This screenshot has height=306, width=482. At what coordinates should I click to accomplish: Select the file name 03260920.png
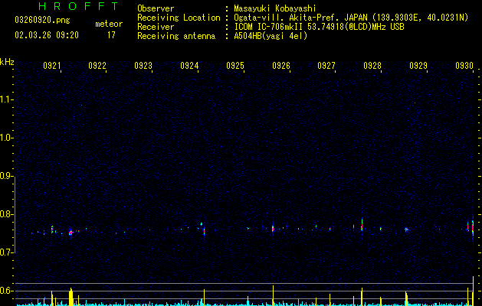42,20
